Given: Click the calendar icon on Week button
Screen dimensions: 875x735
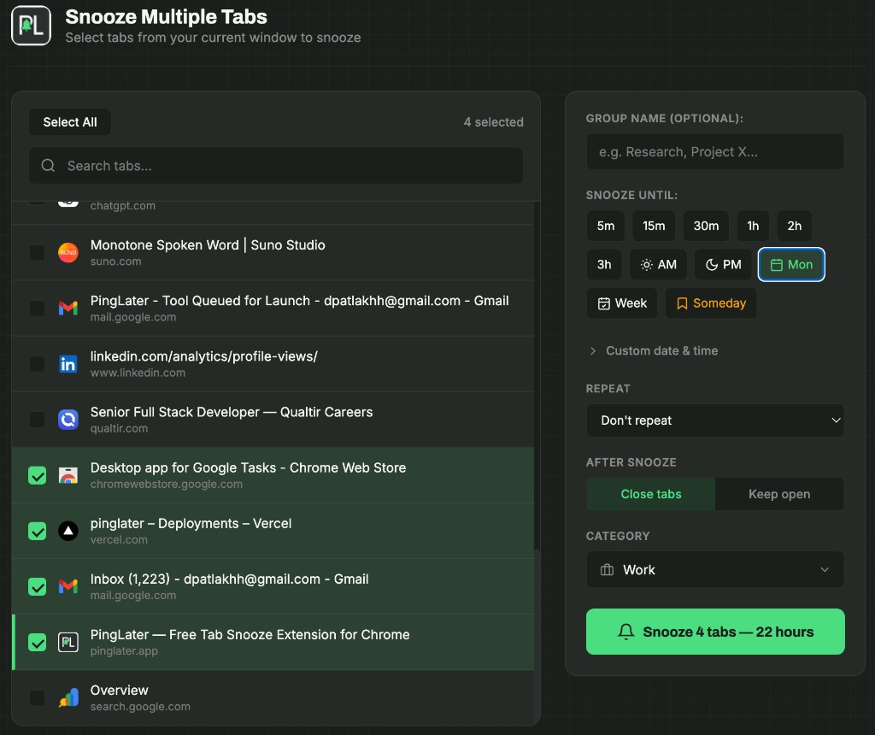Looking at the screenshot, I should pyautogui.click(x=604, y=303).
